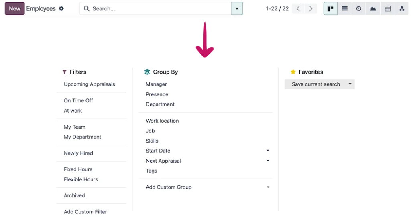
Task: Switch to Kanban view icon
Action: pos(330,9)
